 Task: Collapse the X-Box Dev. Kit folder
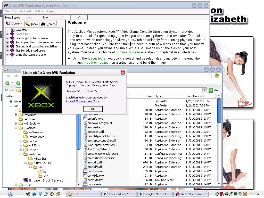click(26, 163)
